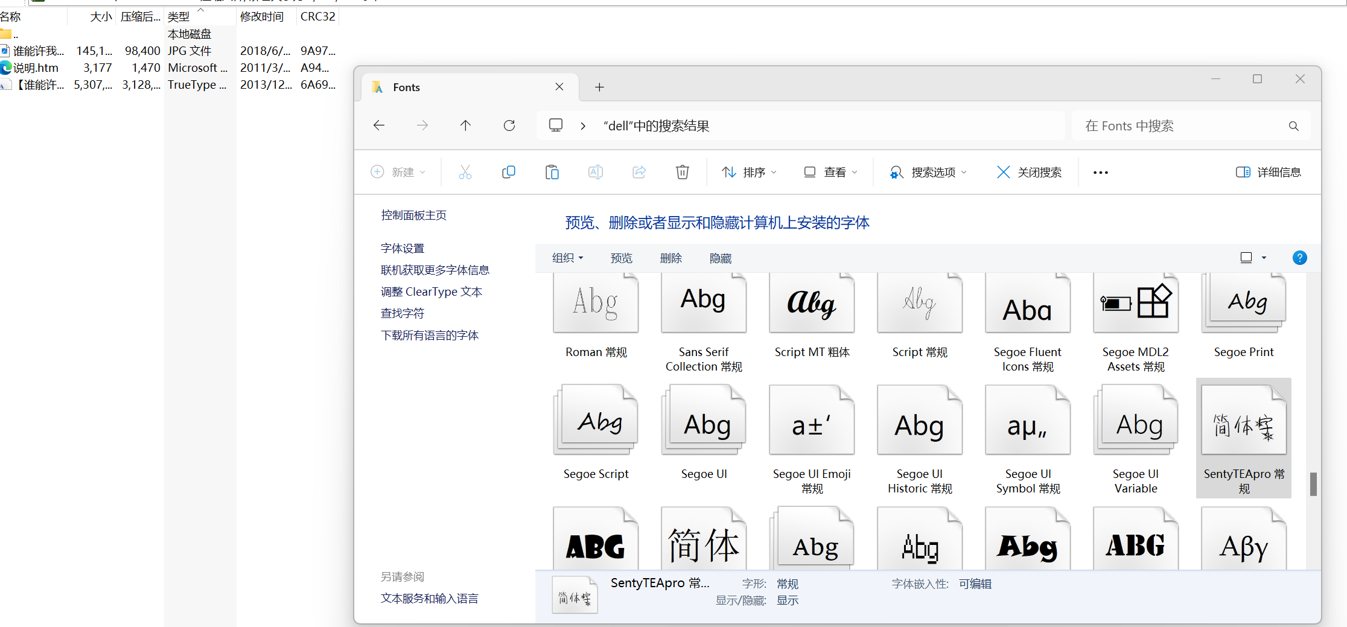Click the Paste clipboard icon
This screenshot has height=627, width=1347.
click(552, 173)
